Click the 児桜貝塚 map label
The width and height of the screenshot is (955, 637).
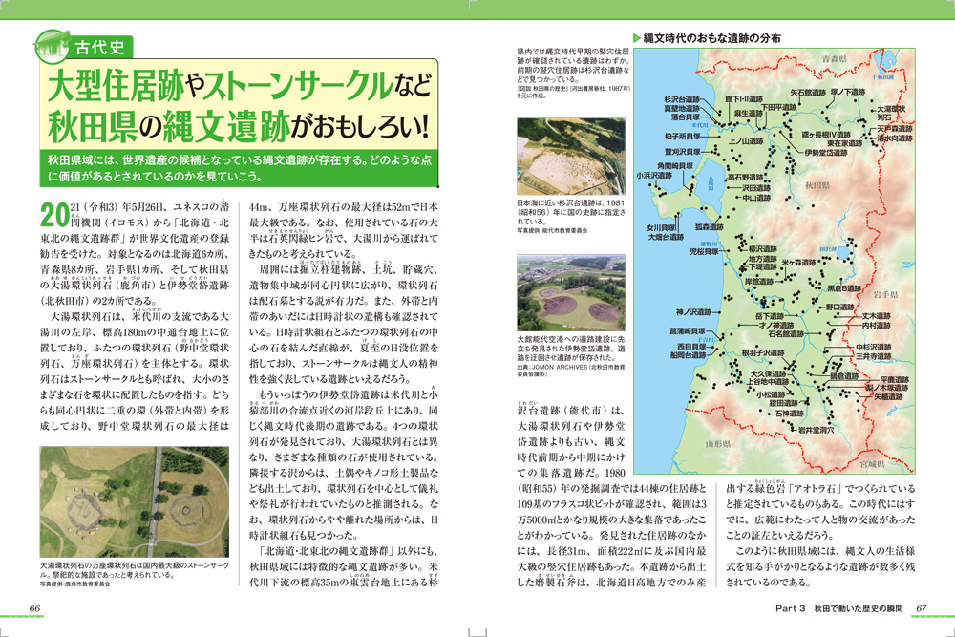tap(704, 251)
